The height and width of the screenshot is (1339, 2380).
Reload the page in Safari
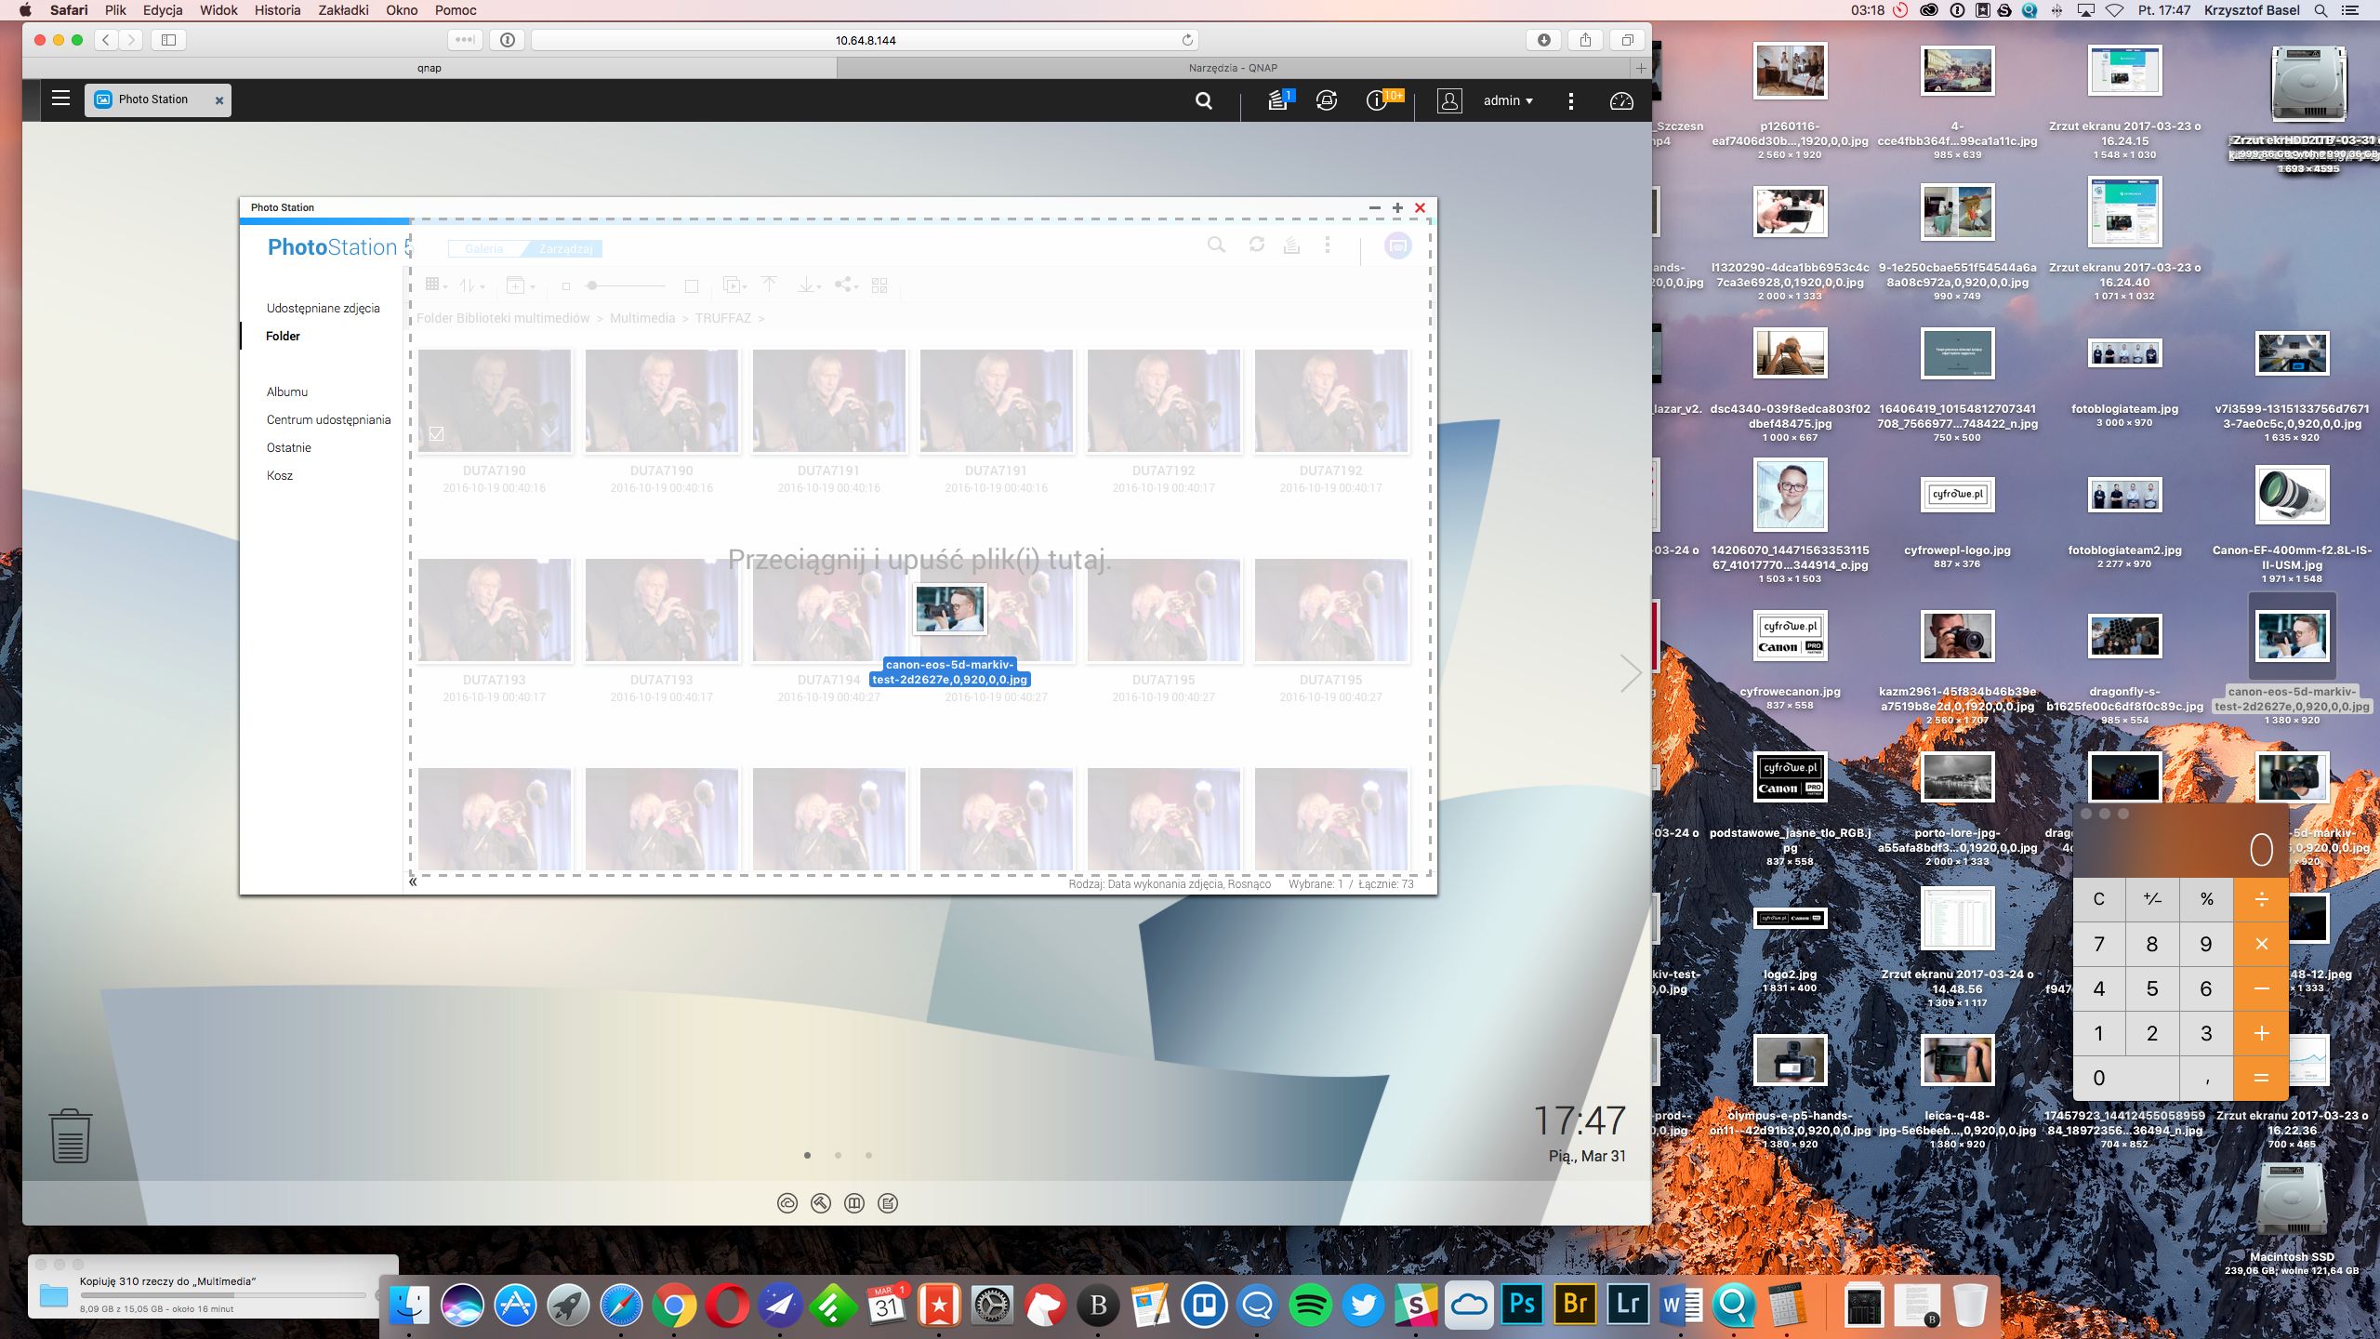click(1187, 40)
